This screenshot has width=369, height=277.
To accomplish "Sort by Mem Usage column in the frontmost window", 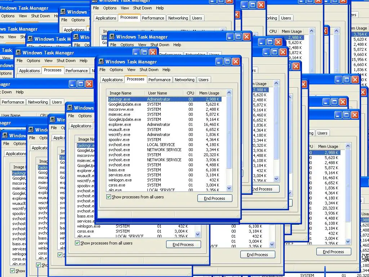I will click(209, 93).
